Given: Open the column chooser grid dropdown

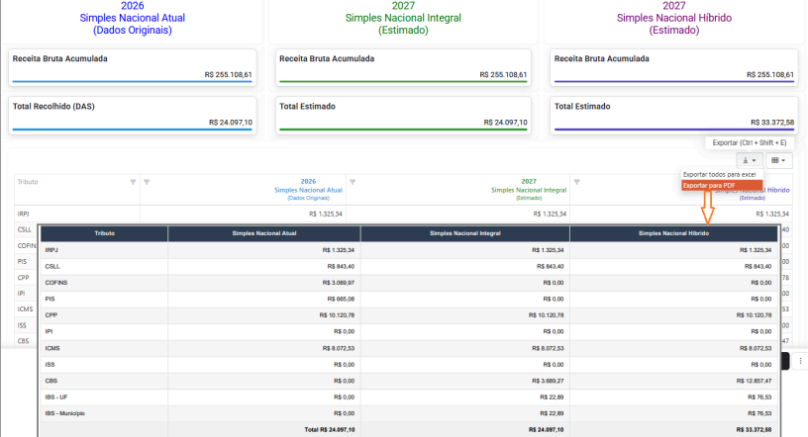Looking at the screenshot, I should point(778,160).
